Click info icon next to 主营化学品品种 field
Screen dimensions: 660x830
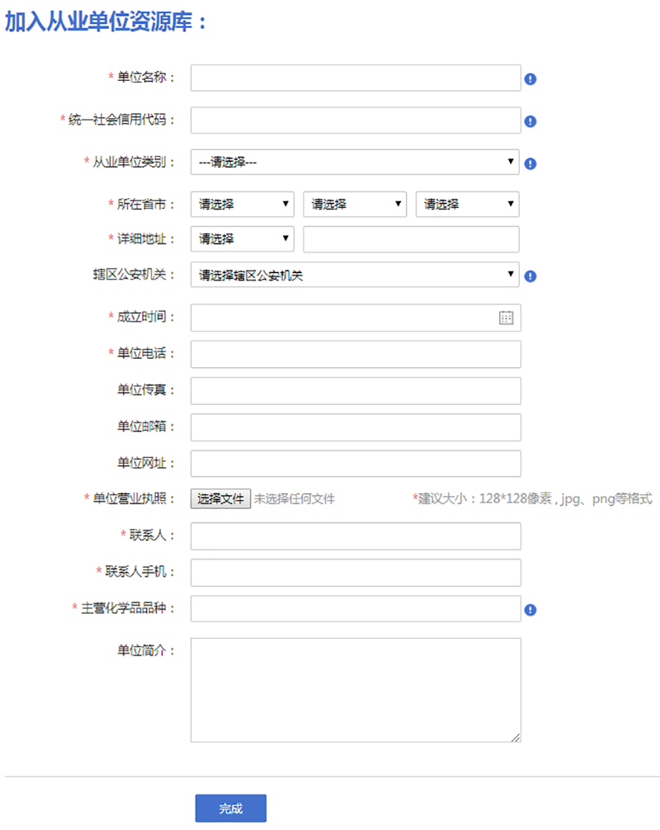tap(530, 610)
